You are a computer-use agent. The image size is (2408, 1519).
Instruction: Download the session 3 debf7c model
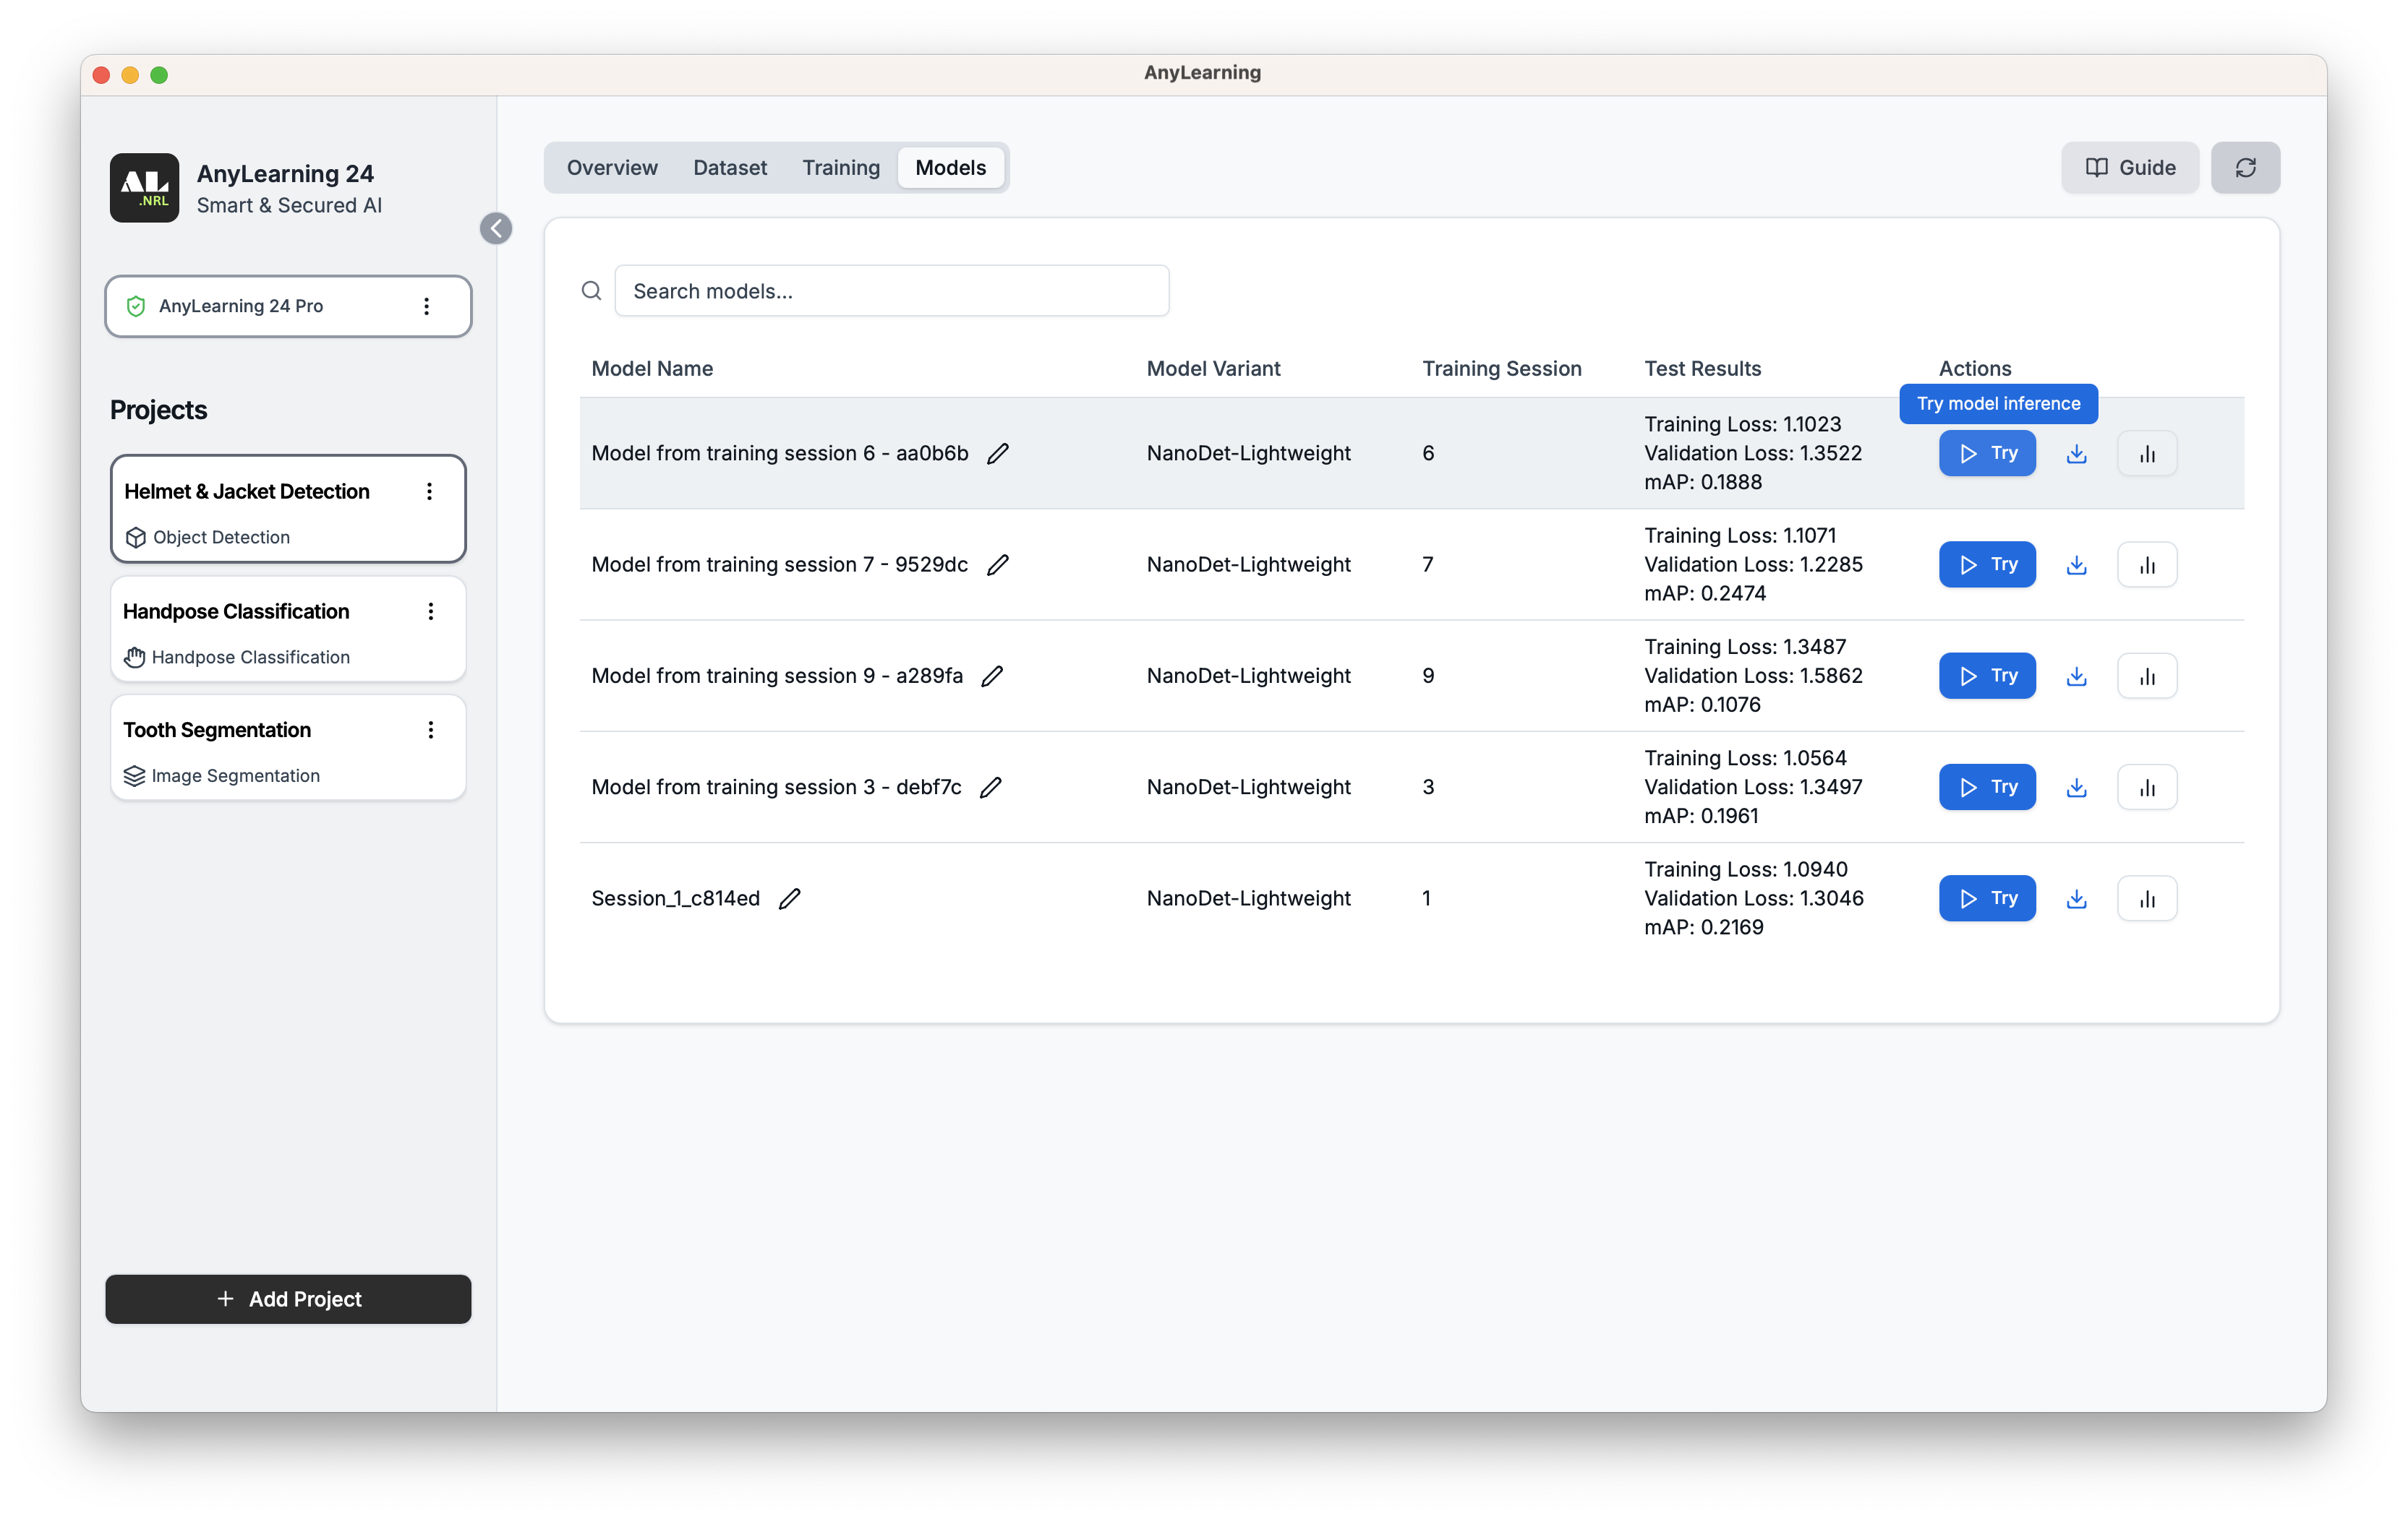(2076, 788)
